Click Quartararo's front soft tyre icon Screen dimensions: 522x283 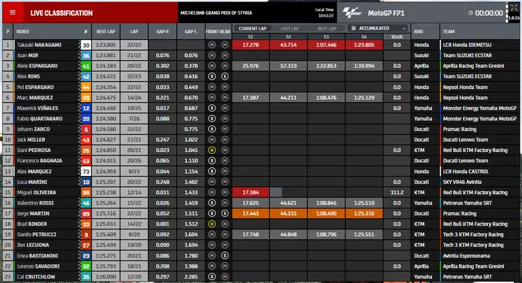coord(212,119)
